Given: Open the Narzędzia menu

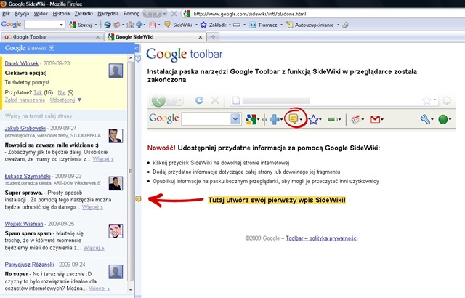Looking at the screenshot, I should pyautogui.click(x=108, y=13).
